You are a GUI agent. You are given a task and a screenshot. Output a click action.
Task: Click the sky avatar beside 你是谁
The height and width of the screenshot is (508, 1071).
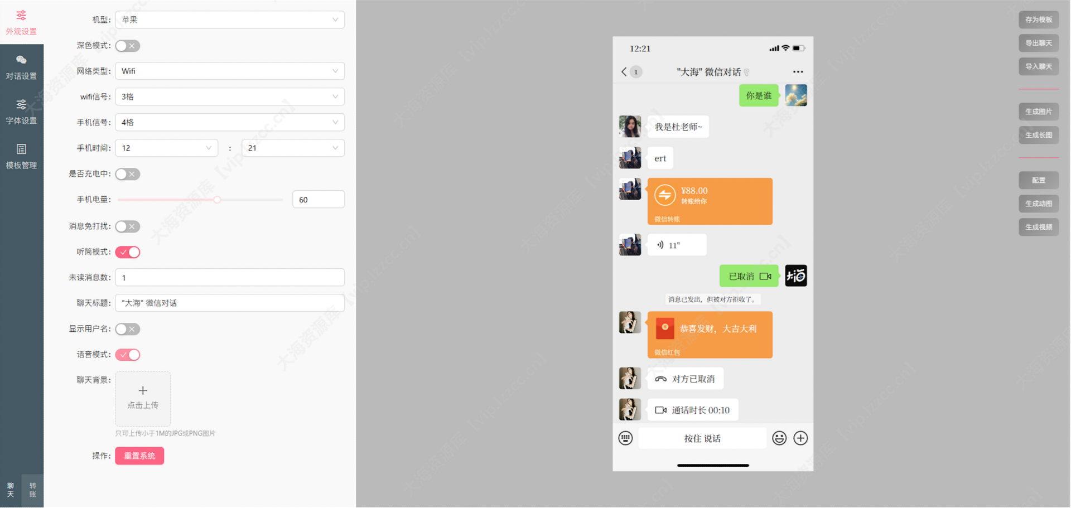coord(796,95)
